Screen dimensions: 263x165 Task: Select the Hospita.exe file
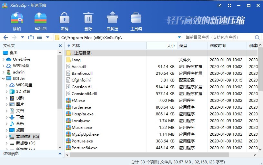(x=161, y=114)
